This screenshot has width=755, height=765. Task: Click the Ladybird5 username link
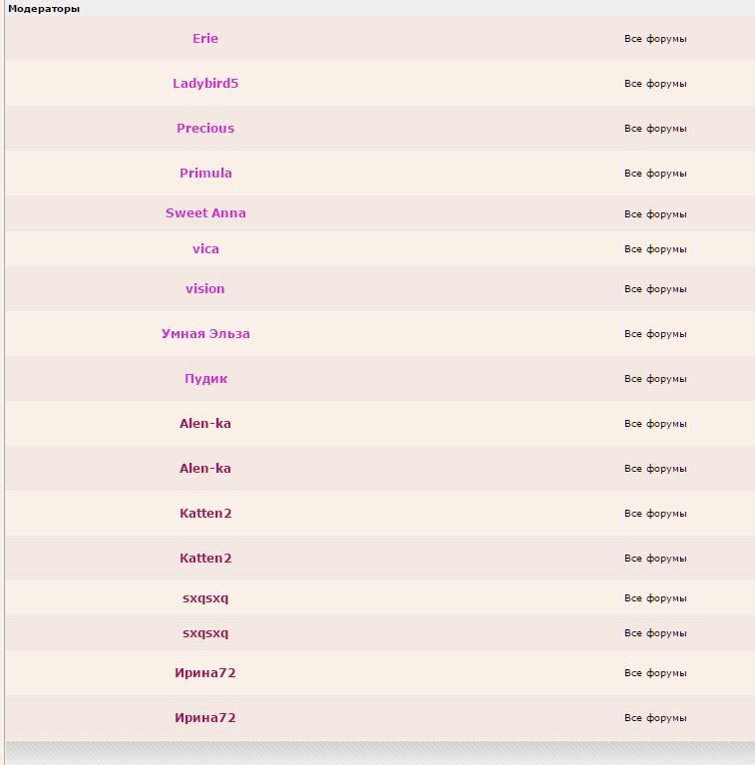[205, 84]
